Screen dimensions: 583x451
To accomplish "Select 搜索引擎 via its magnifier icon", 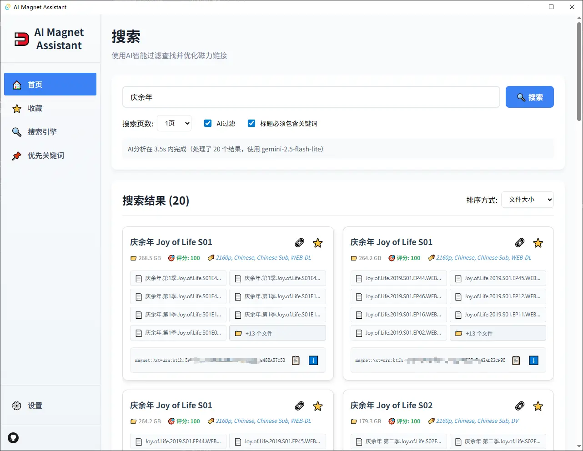I will click(16, 132).
